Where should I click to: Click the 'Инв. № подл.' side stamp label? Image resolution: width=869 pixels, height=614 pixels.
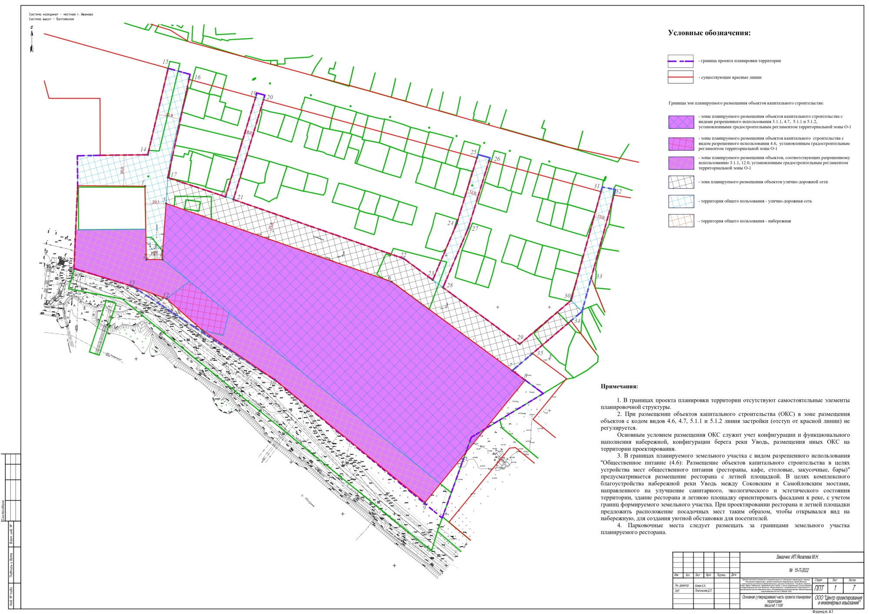point(11,596)
